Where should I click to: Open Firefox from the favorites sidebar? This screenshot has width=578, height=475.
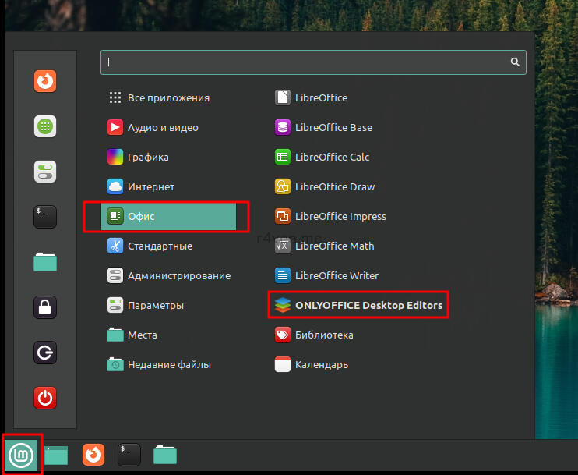click(45, 80)
